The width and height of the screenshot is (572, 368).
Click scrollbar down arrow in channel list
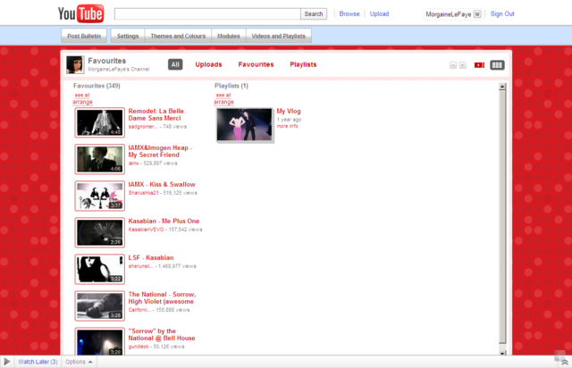[x=502, y=352]
